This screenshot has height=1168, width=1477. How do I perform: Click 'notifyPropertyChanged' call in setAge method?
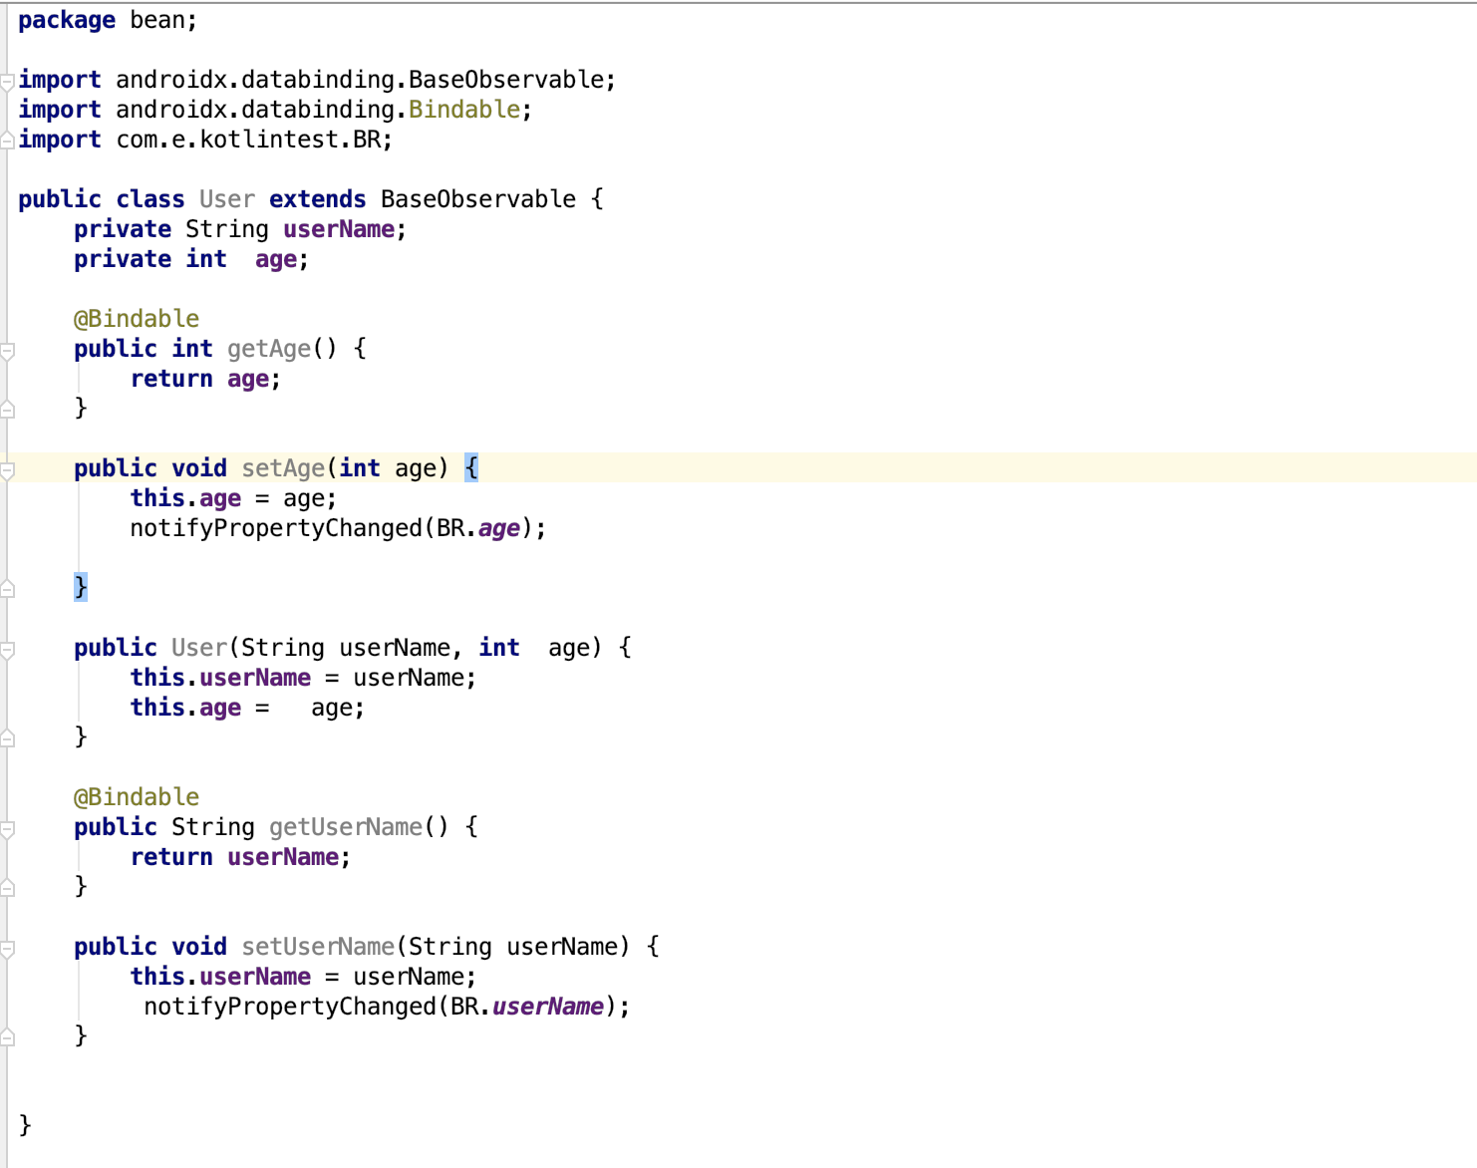276,528
